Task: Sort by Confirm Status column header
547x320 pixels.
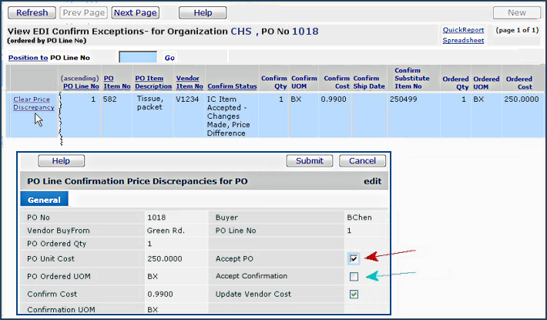Action: click(x=232, y=86)
